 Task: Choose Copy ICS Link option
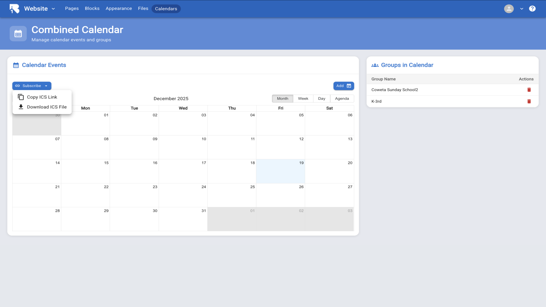[42, 97]
